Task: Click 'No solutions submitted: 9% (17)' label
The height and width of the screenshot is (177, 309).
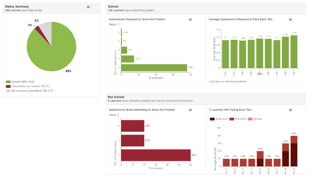Action: (32, 91)
